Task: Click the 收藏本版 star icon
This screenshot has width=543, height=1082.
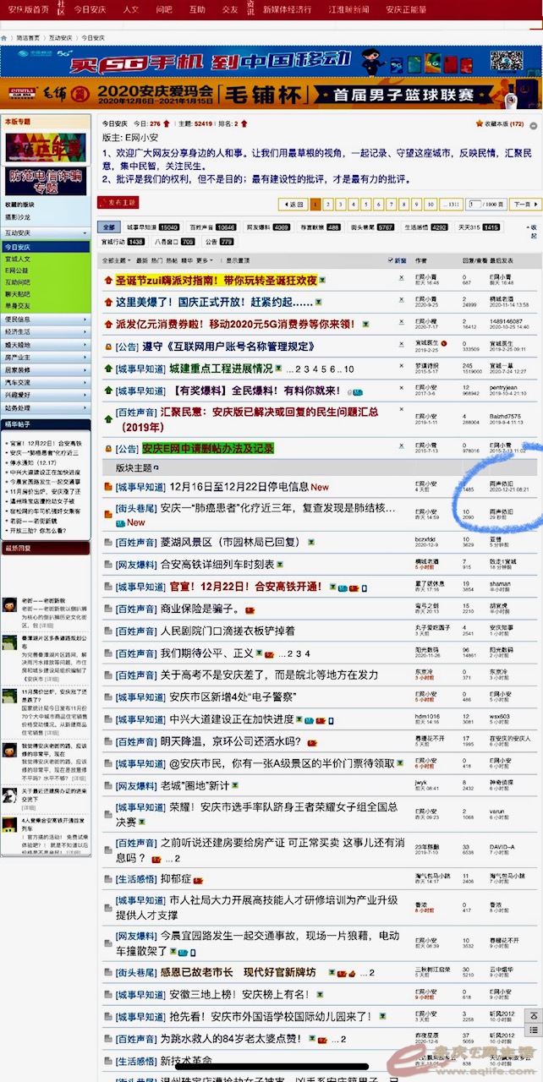Action: [x=480, y=124]
